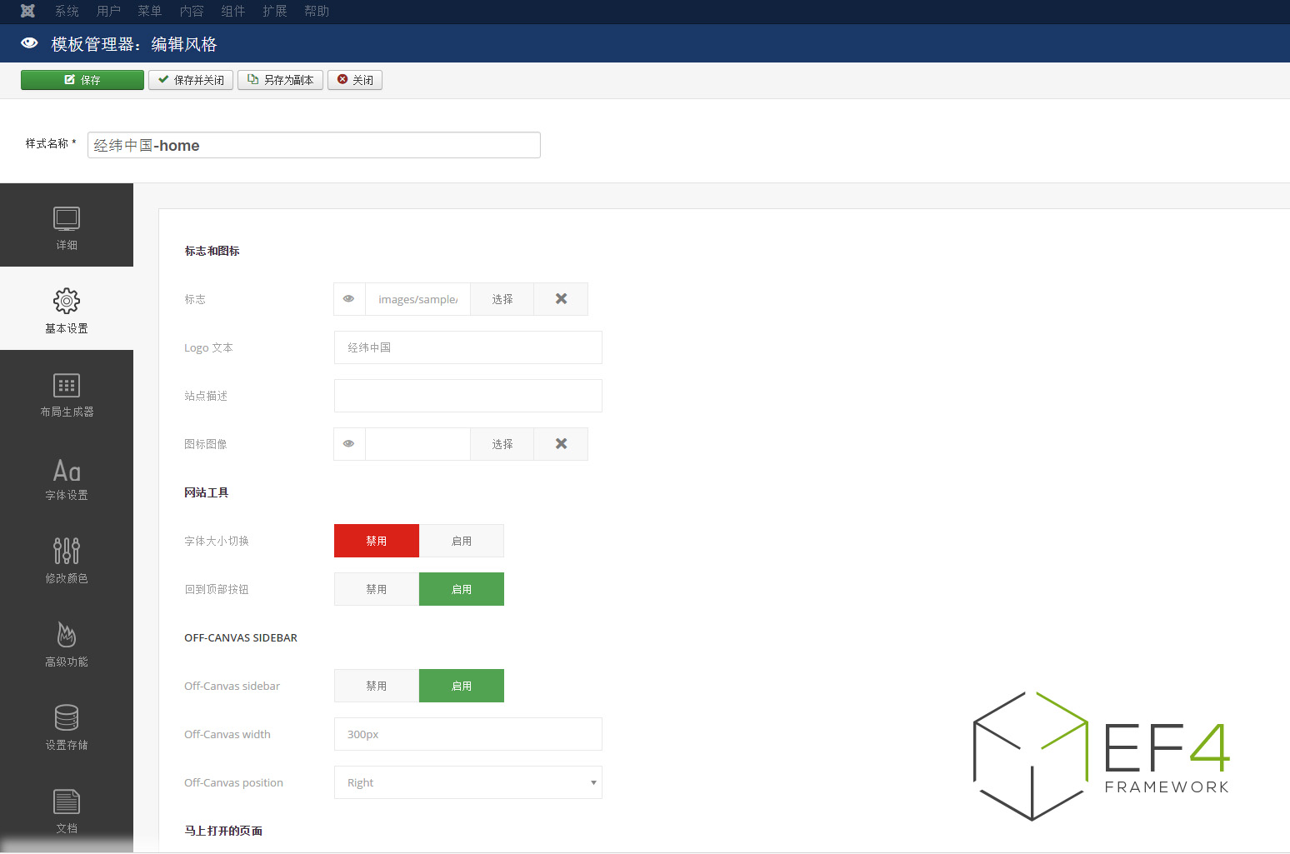Select the 基本设置 sidebar icon
Viewport: 1290px width, 854px height.
pos(67,310)
